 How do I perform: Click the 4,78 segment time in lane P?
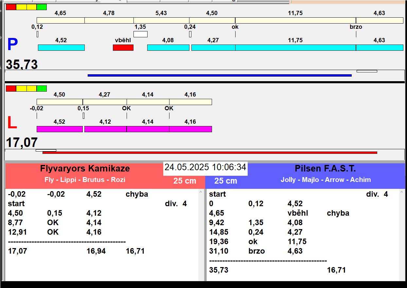(x=109, y=13)
